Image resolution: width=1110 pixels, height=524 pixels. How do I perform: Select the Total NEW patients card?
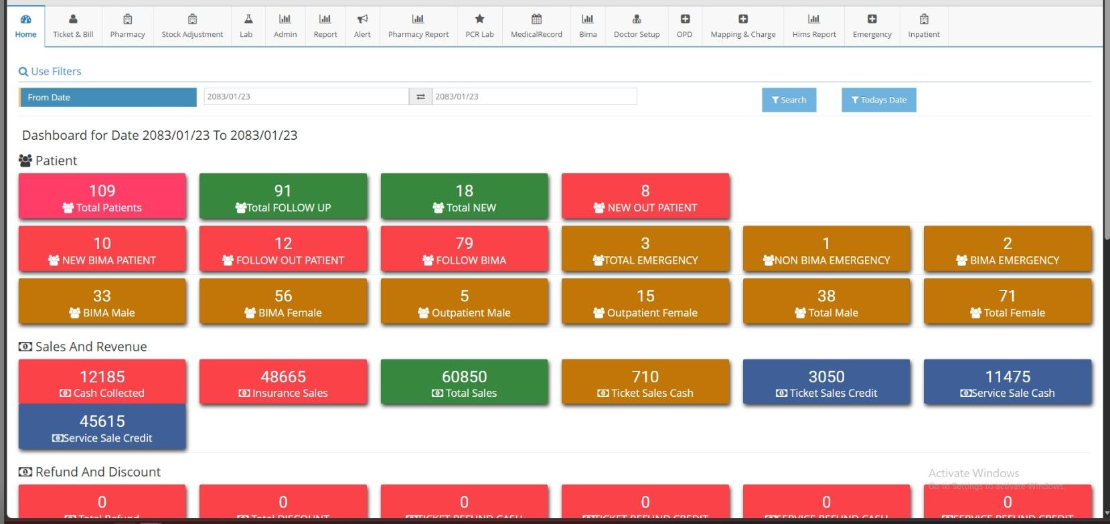pos(465,197)
